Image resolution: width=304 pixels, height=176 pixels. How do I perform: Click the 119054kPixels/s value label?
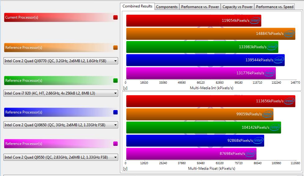click(236, 21)
